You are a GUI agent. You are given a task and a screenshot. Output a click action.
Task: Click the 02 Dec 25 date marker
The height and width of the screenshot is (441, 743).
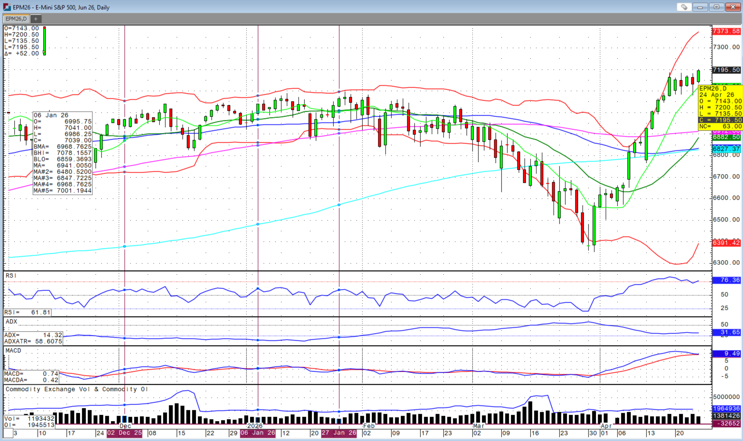125,433
